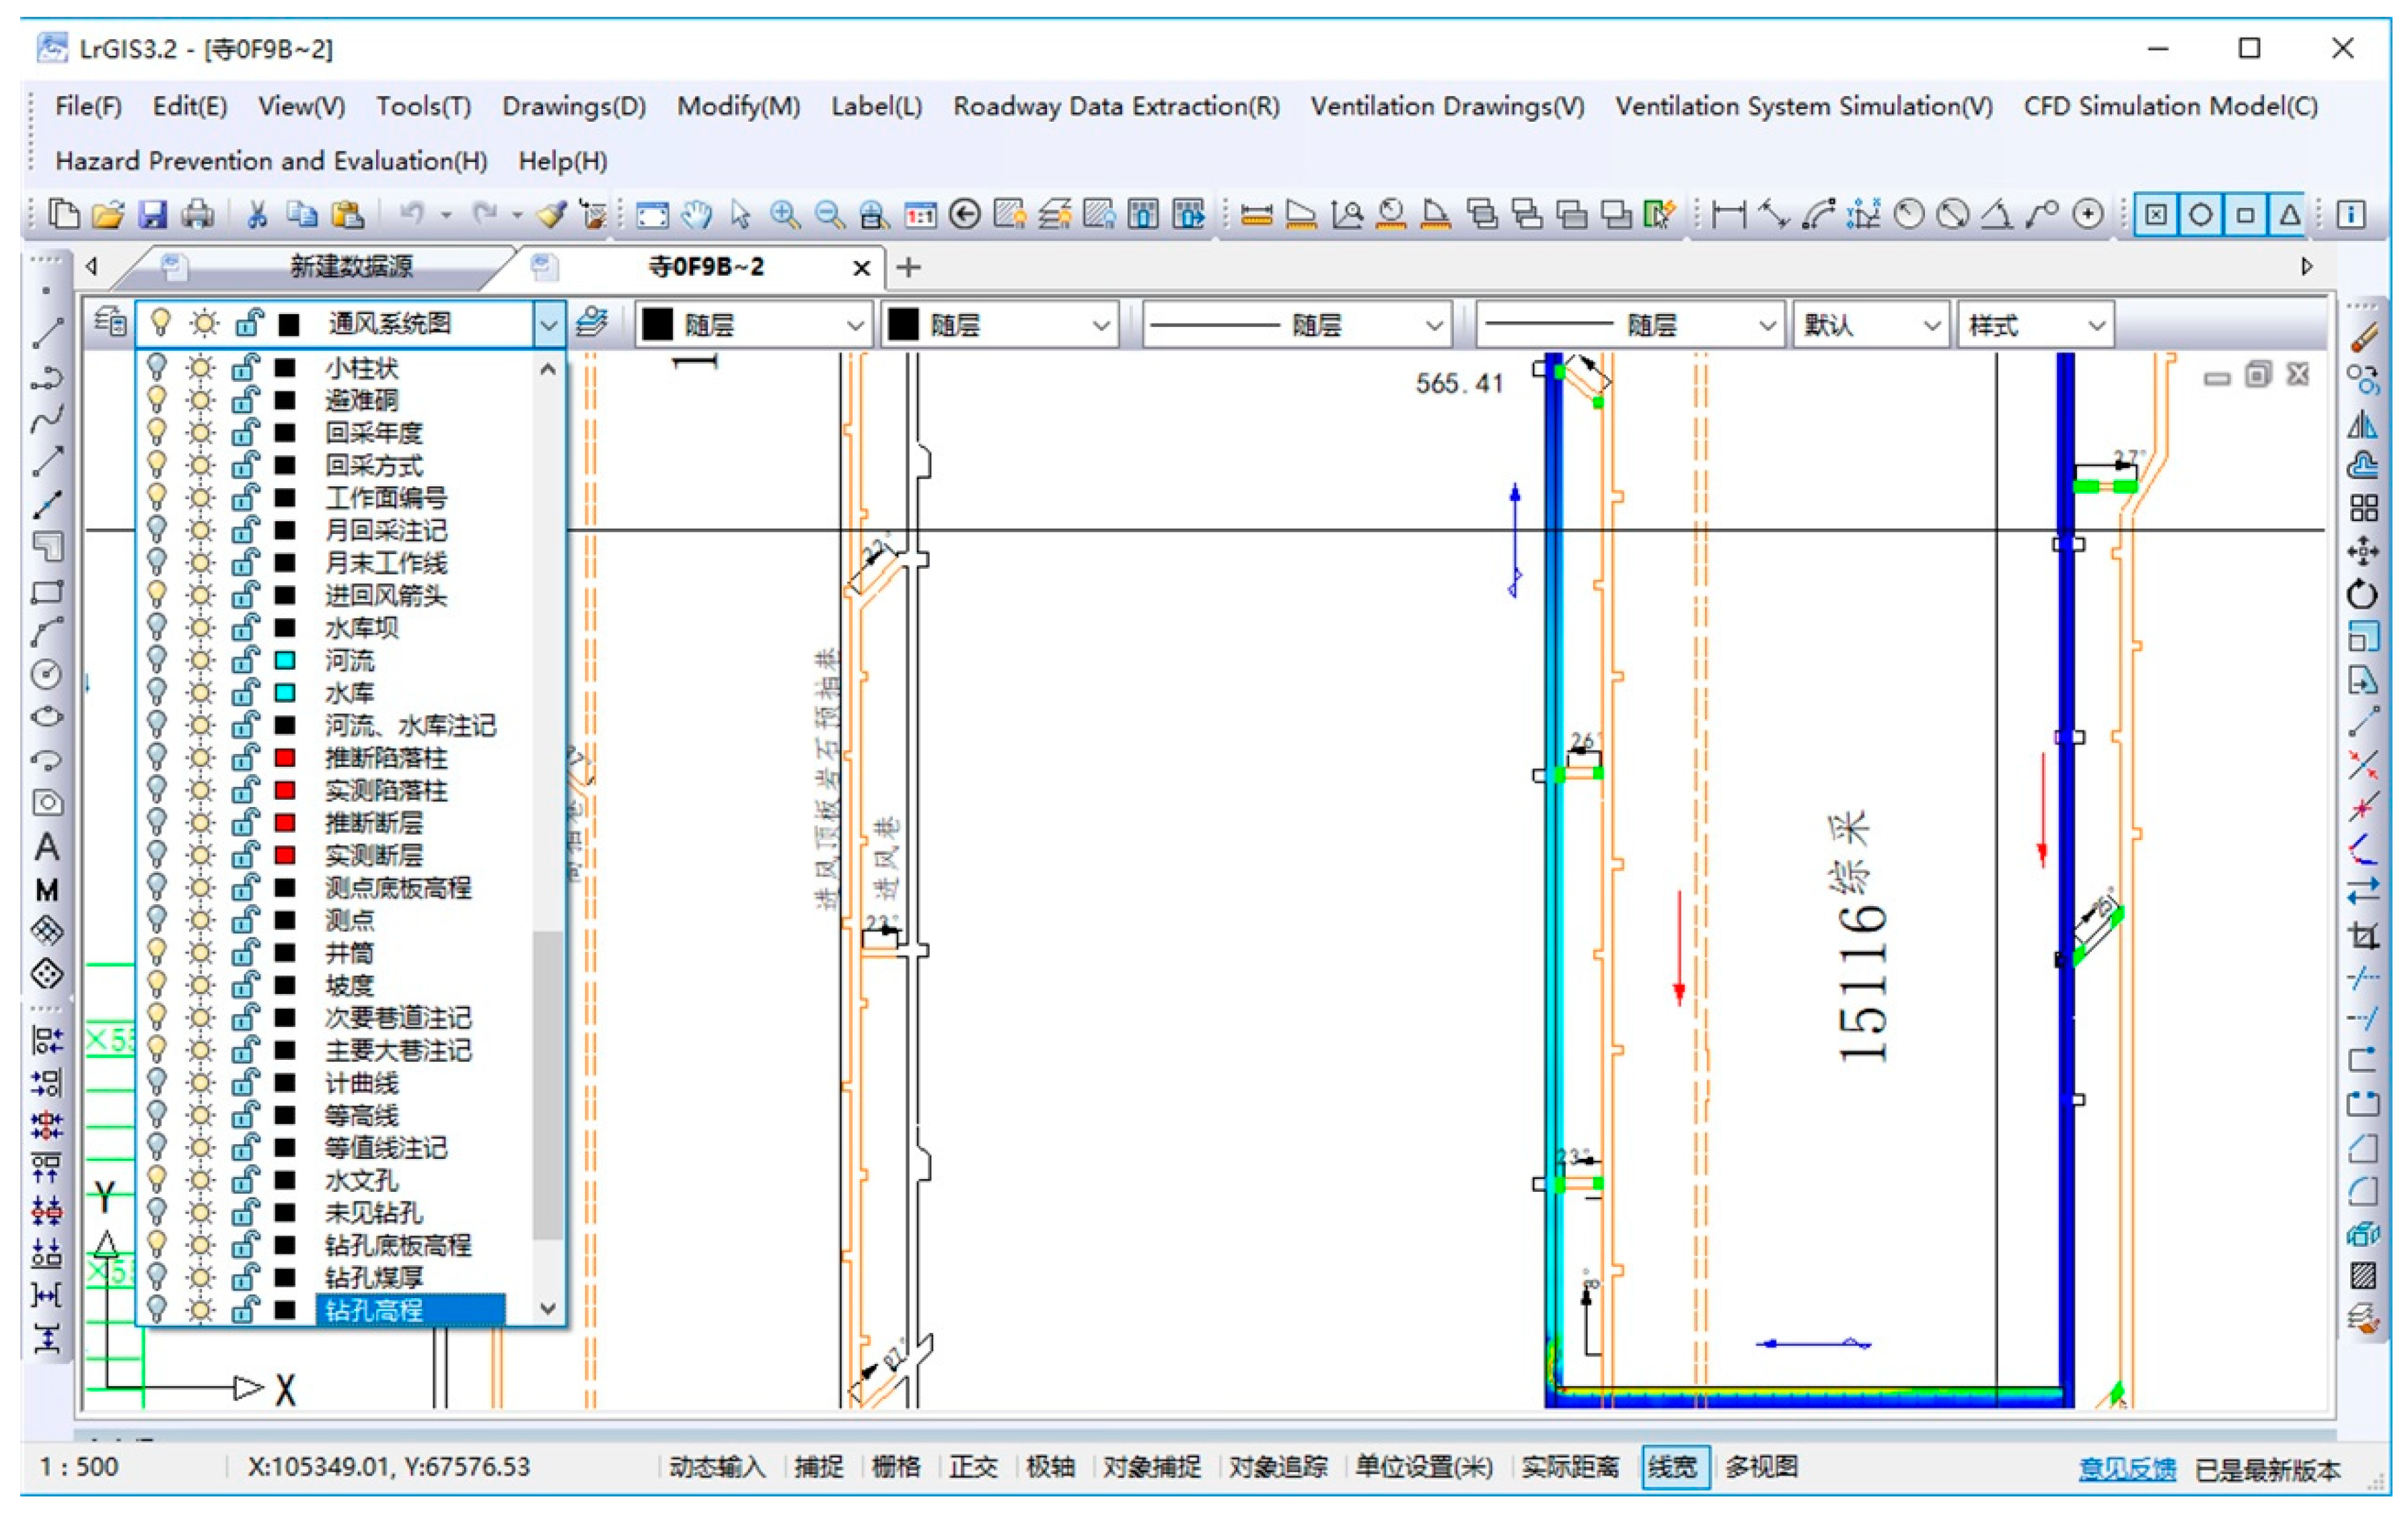This screenshot has width=2408, height=1520.
Task: Open the Roadway Data Extraction(R) menu
Action: coord(1116,106)
